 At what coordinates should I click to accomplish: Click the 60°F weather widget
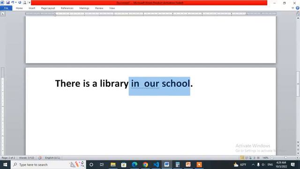point(240,165)
